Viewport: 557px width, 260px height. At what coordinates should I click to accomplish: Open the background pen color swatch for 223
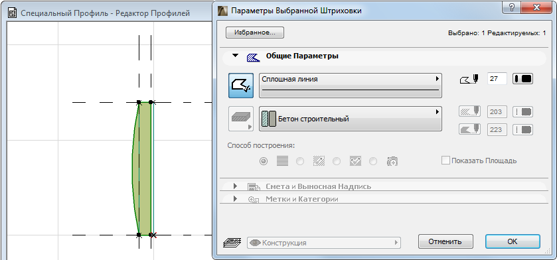tap(522, 129)
